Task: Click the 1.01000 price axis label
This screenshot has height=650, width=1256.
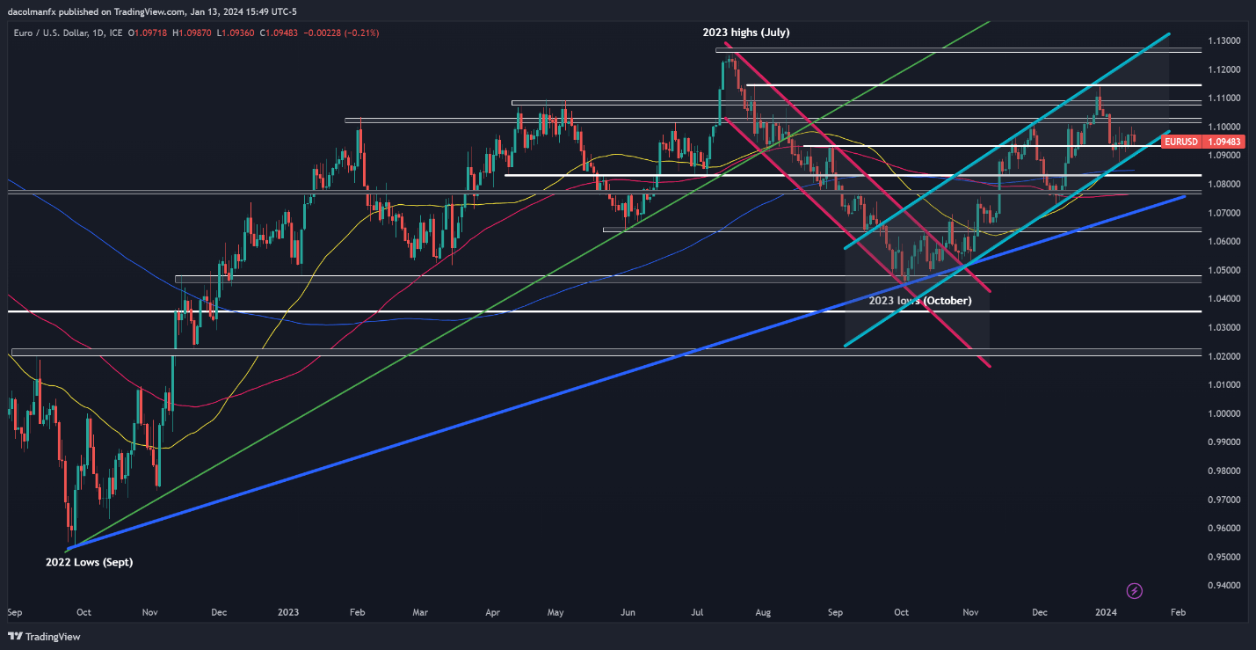Action: pos(1224,384)
